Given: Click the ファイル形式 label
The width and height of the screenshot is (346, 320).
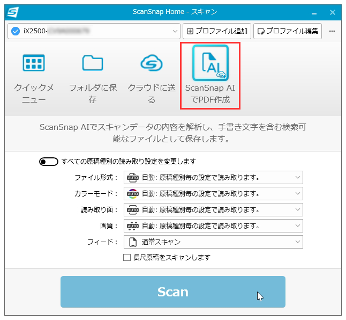Looking at the screenshot, I should [96, 177].
